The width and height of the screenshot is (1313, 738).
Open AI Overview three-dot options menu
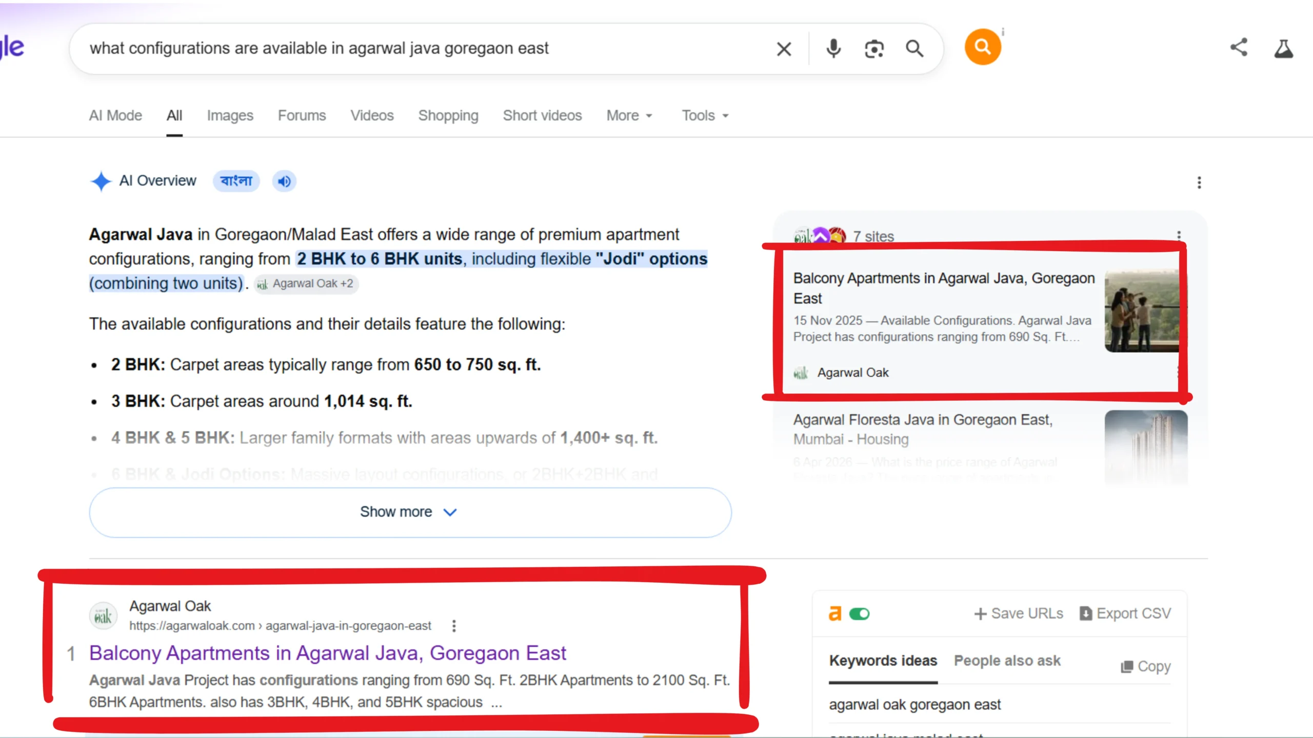tap(1199, 182)
